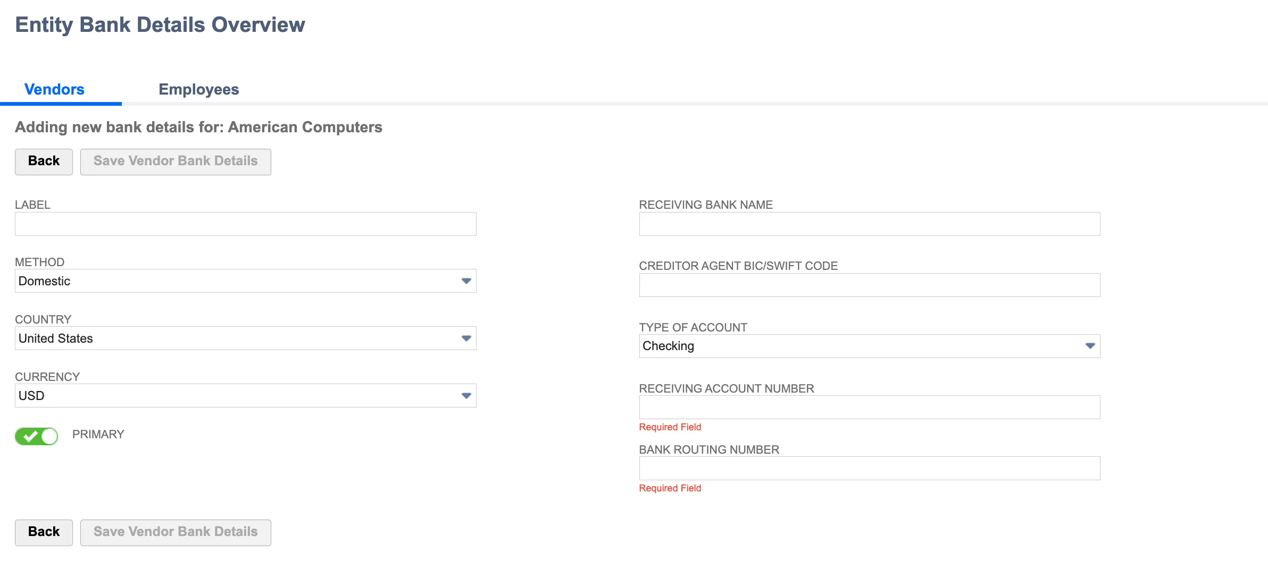
Task: Focus the Creditor Agent BIC/SWIFT Code field
Action: click(870, 285)
